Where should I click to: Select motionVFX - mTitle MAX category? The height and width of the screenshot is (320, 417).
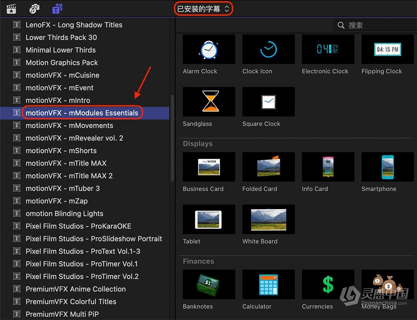pos(85,163)
